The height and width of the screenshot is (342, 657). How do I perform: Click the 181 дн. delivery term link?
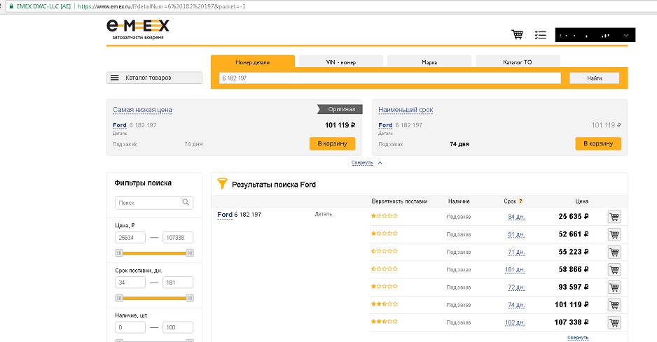coord(515,269)
